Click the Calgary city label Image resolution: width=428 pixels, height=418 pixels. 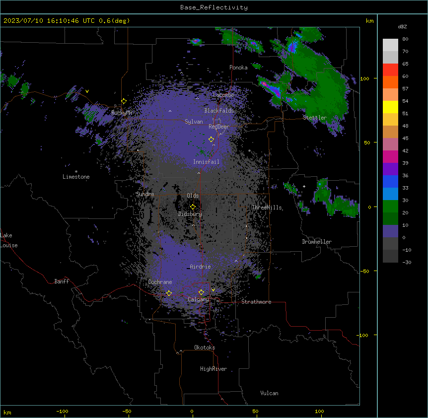(x=198, y=299)
